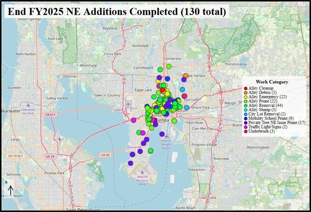311x212 pixels.
Task: Click the Seminole map label
Action: [x=14, y=175]
